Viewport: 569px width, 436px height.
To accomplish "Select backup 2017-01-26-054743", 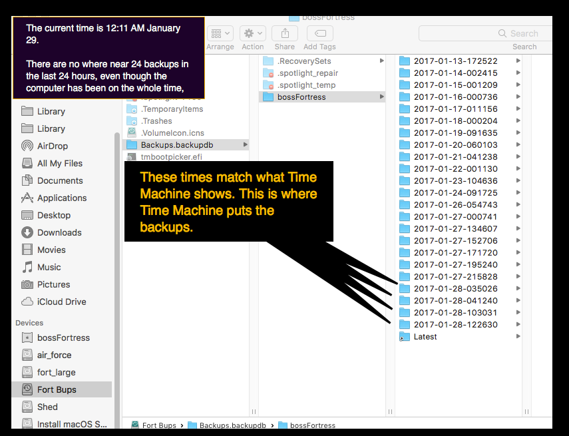I will [x=459, y=205].
